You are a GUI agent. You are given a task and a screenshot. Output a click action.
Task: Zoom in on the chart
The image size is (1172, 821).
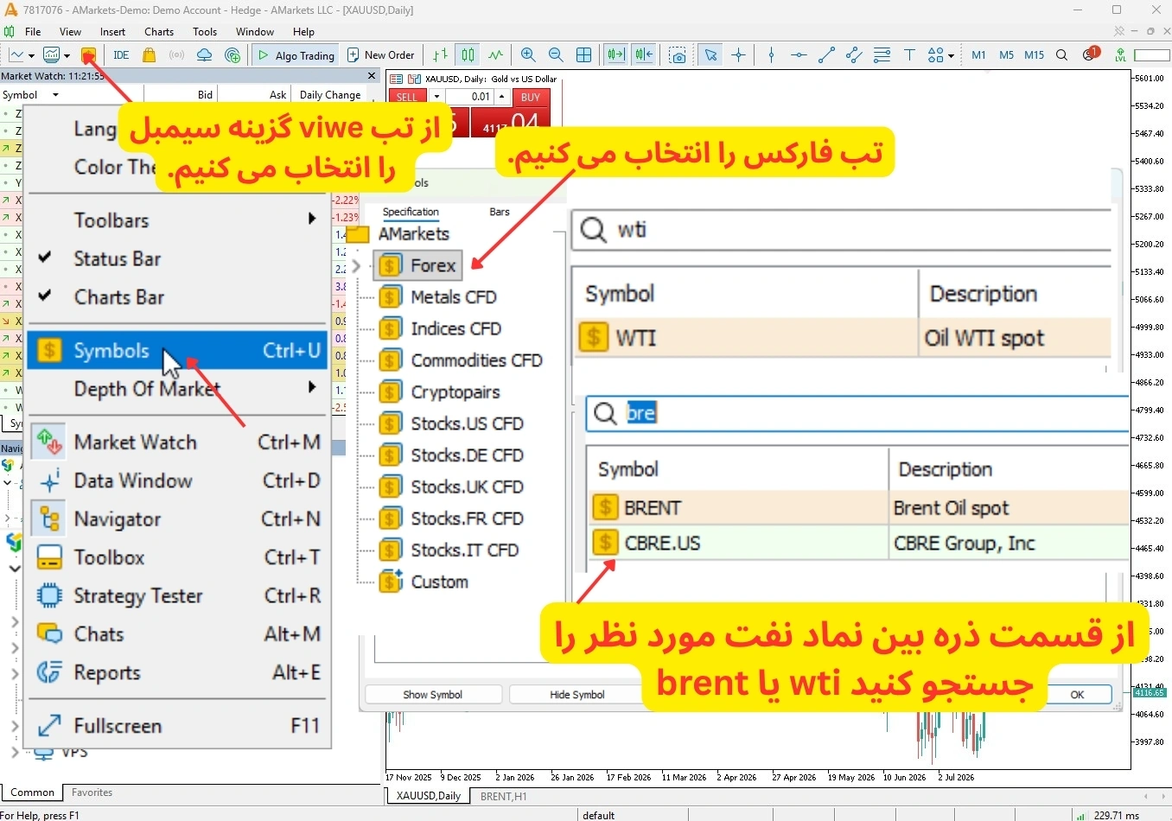tap(529, 54)
